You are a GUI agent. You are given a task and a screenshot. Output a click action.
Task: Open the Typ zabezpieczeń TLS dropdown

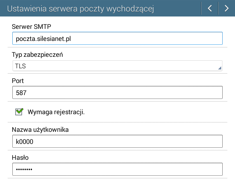pyautogui.click(x=117, y=66)
